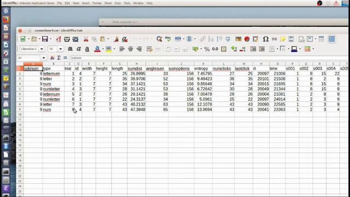This screenshot has height=197, width=350.
Task: Open the Sheet menu
Action: point(108,3)
